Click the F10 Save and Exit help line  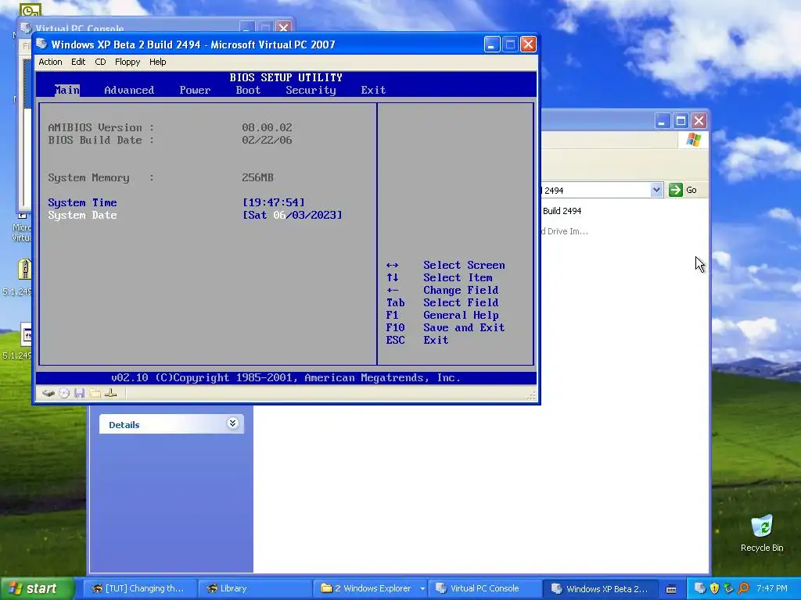click(x=445, y=327)
